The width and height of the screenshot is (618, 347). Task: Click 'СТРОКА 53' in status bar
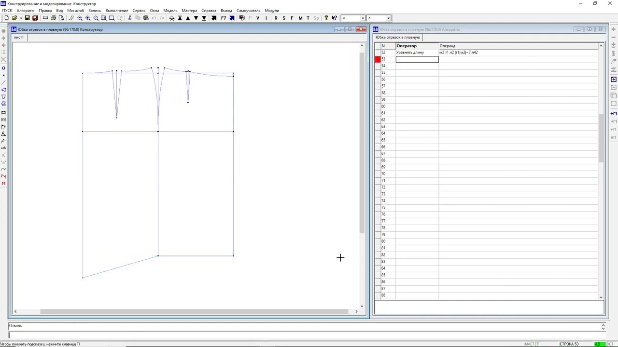[569, 344]
